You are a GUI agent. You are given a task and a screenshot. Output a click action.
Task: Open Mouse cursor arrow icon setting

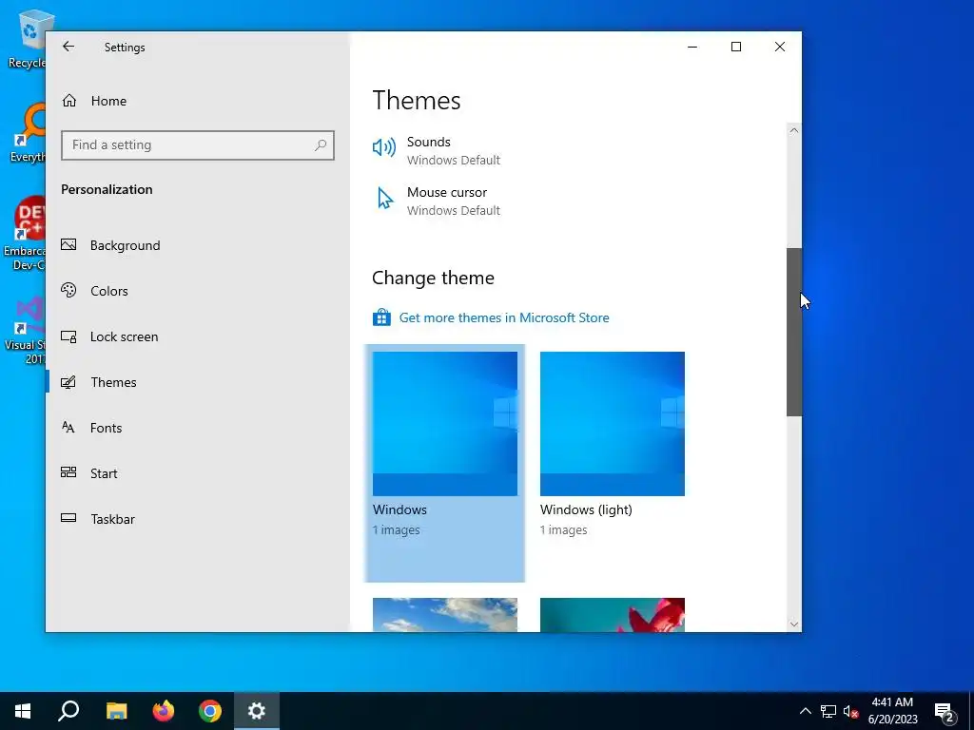click(x=385, y=199)
